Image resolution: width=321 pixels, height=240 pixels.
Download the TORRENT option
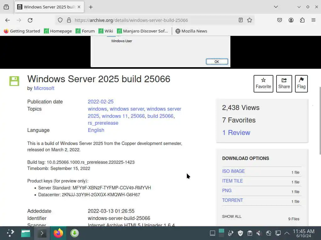pos(233,200)
